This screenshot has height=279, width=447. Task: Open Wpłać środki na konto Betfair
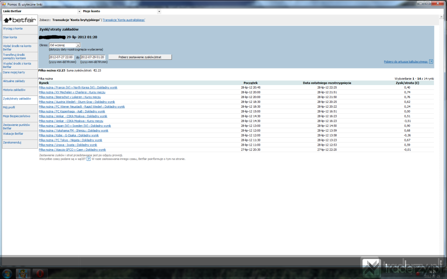coord(17,48)
